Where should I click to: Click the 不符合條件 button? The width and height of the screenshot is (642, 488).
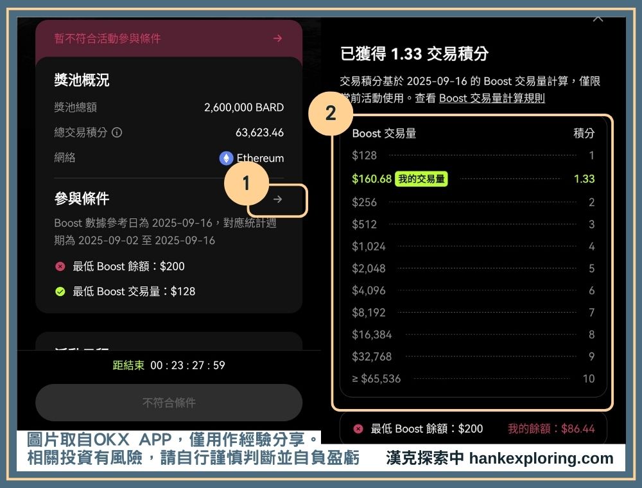[x=169, y=403]
